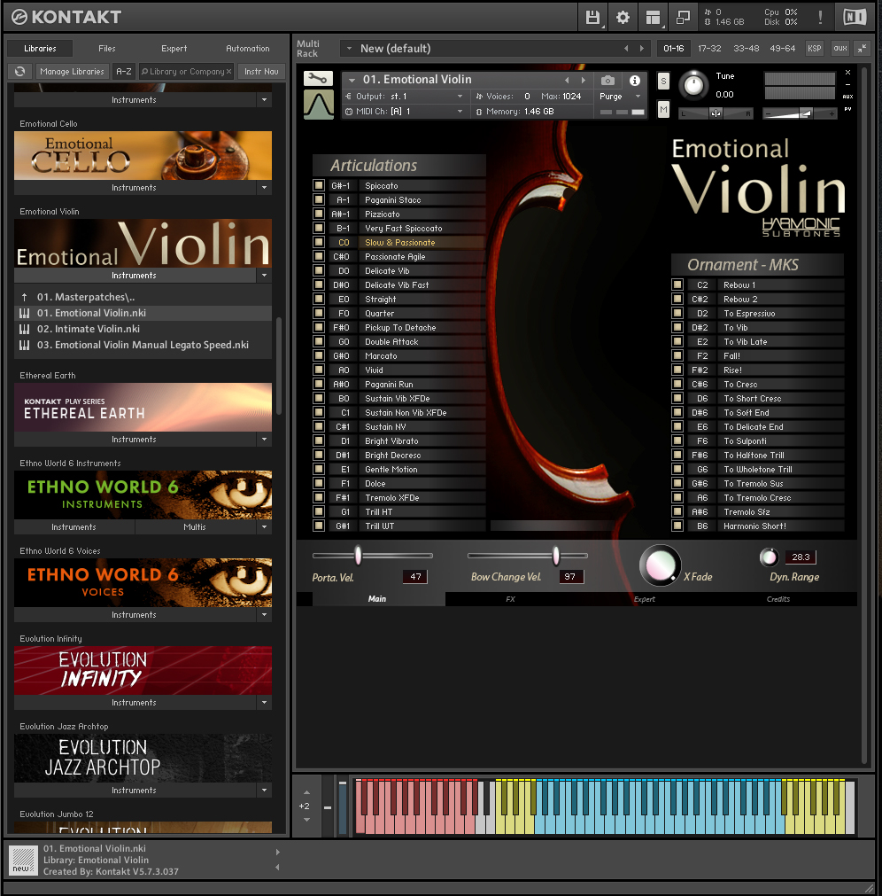882x896 pixels.
Task: Toggle the aux sends button
Action: tap(839, 49)
